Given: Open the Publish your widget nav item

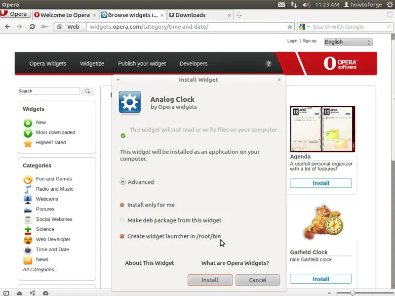Looking at the screenshot, I should point(142,64).
